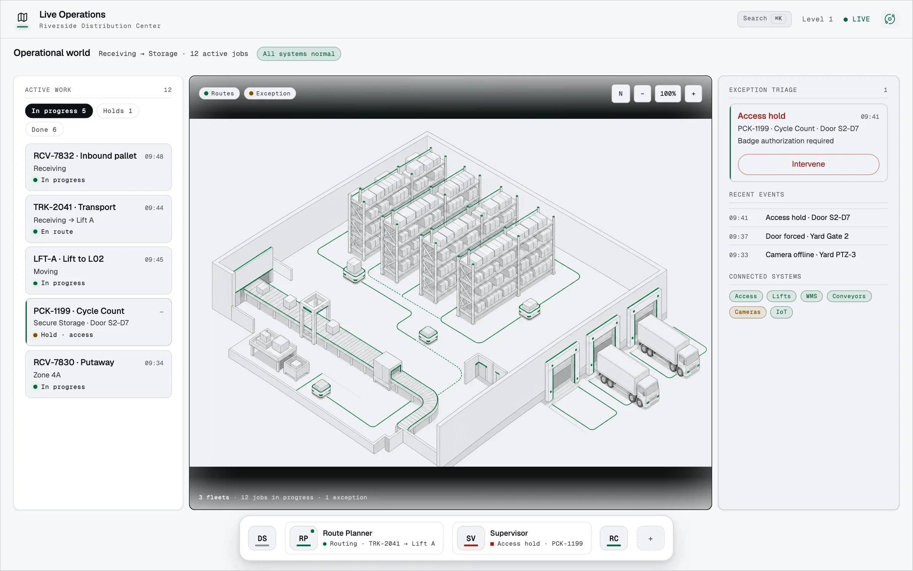Click the 100% zoom level button
Screen dimensions: 913x571
pyautogui.click(x=668, y=94)
